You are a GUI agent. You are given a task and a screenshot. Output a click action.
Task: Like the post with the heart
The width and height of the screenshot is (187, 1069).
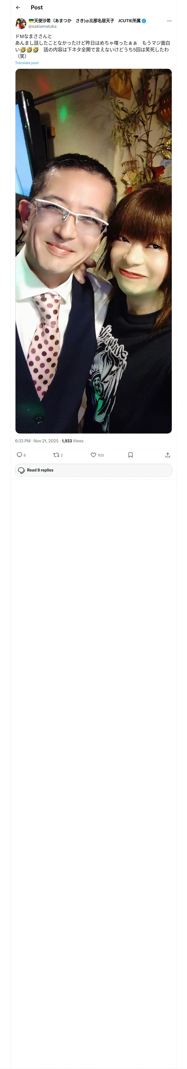pyautogui.click(x=93, y=455)
